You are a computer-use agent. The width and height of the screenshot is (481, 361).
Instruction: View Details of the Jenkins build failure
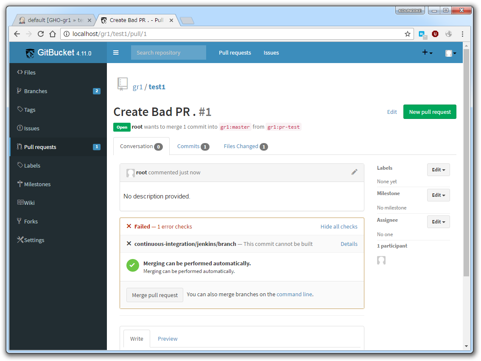(349, 244)
